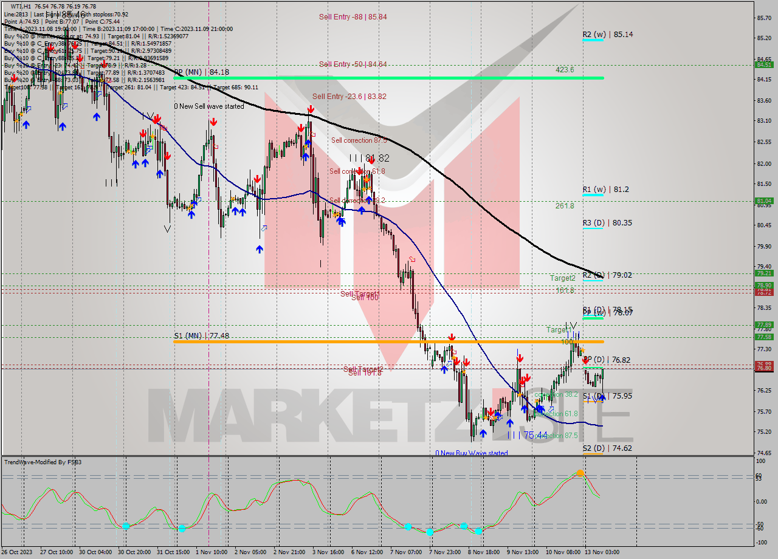Click the "0 New Sell wave started" text
This screenshot has width=778, height=559.
click(x=209, y=106)
